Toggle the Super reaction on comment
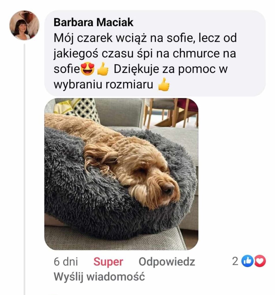The width and height of the screenshot is (275, 295). (108, 262)
